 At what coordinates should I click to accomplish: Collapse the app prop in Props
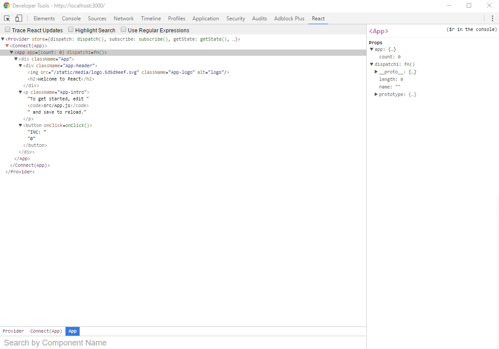click(372, 49)
